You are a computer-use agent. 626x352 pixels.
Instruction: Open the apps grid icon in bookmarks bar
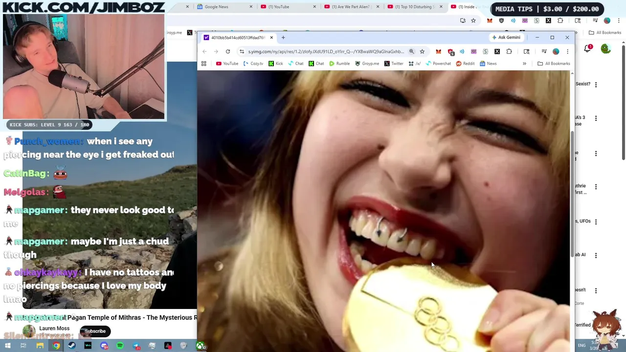(203, 64)
